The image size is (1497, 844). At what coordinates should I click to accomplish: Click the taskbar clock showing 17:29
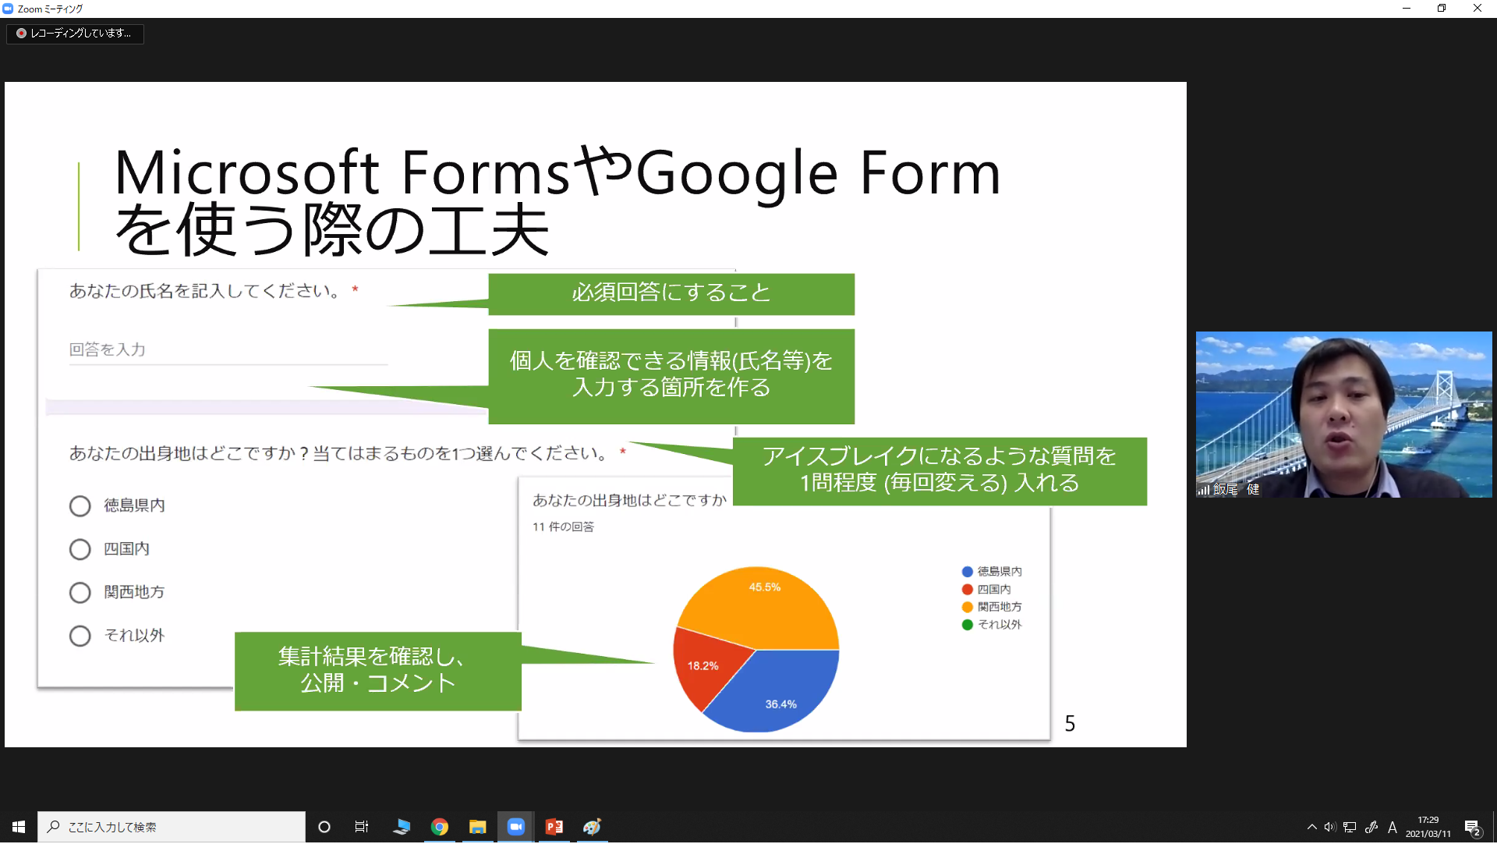[1428, 821]
